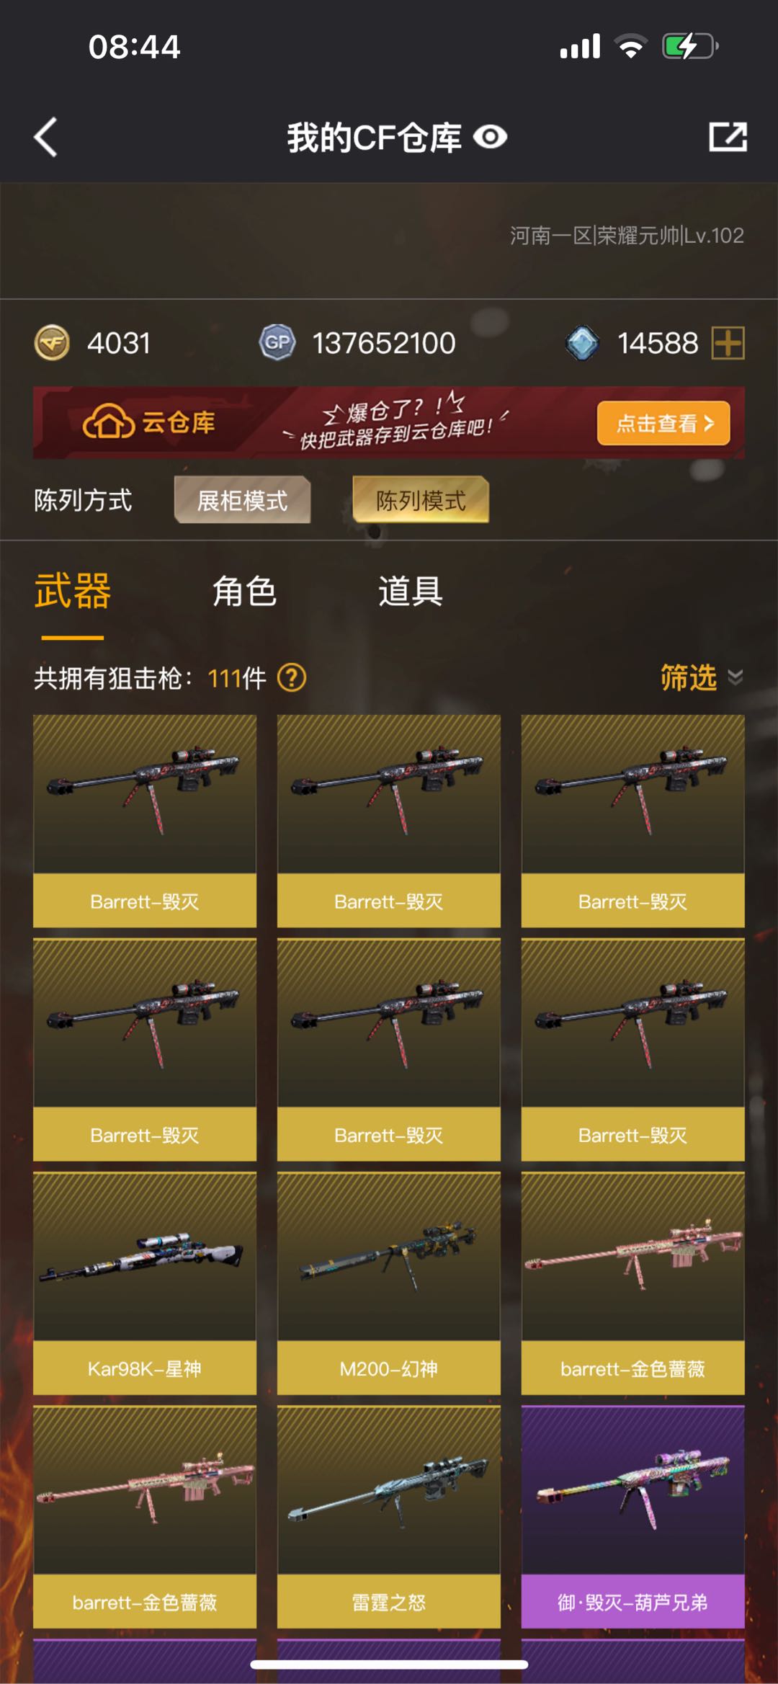The height and width of the screenshot is (1684, 778).
Task: Click the plus icon to add diamonds
Action: (x=728, y=342)
